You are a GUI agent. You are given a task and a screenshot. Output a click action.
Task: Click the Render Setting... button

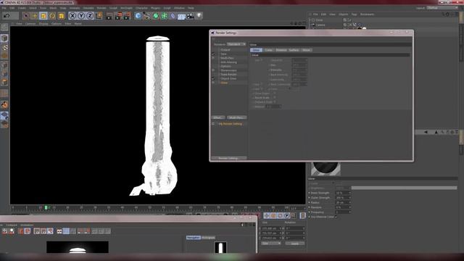tap(229, 158)
